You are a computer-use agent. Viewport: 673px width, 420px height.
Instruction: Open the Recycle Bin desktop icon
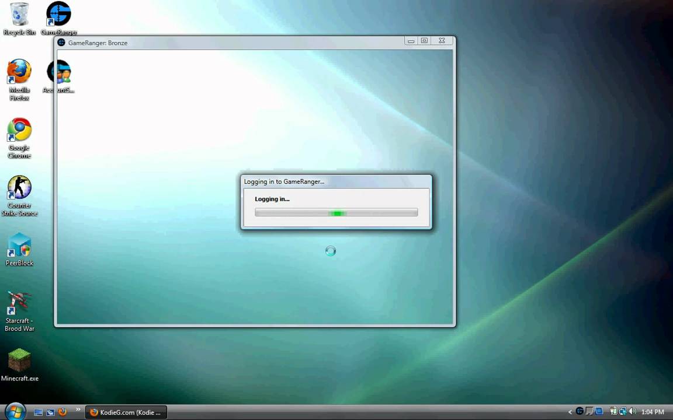19,19
